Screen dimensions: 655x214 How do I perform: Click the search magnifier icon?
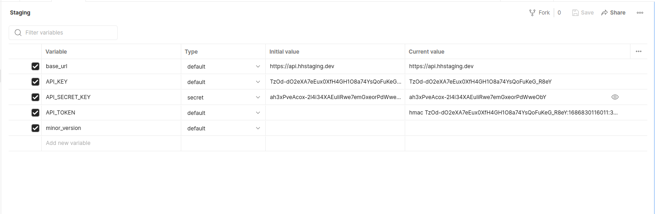[x=18, y=33]
